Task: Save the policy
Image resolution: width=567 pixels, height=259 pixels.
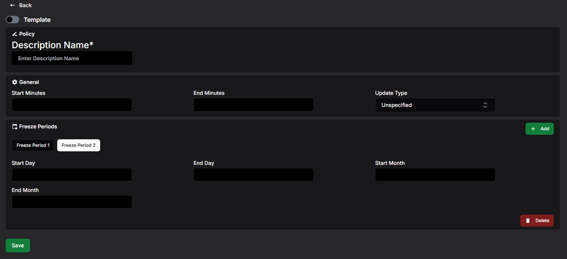Action: pos(18,245)
